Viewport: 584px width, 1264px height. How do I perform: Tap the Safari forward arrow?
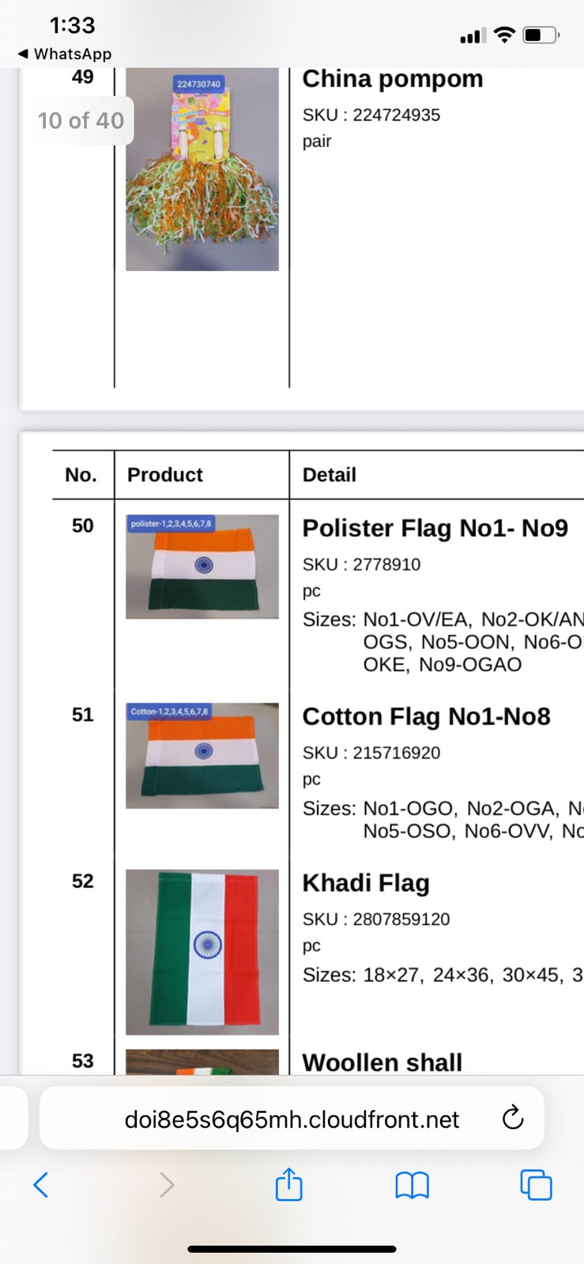[166, 1184]
